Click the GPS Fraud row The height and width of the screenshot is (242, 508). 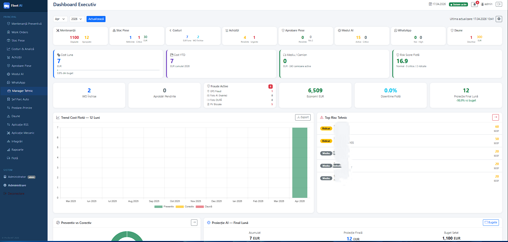[x=240, y=91]
